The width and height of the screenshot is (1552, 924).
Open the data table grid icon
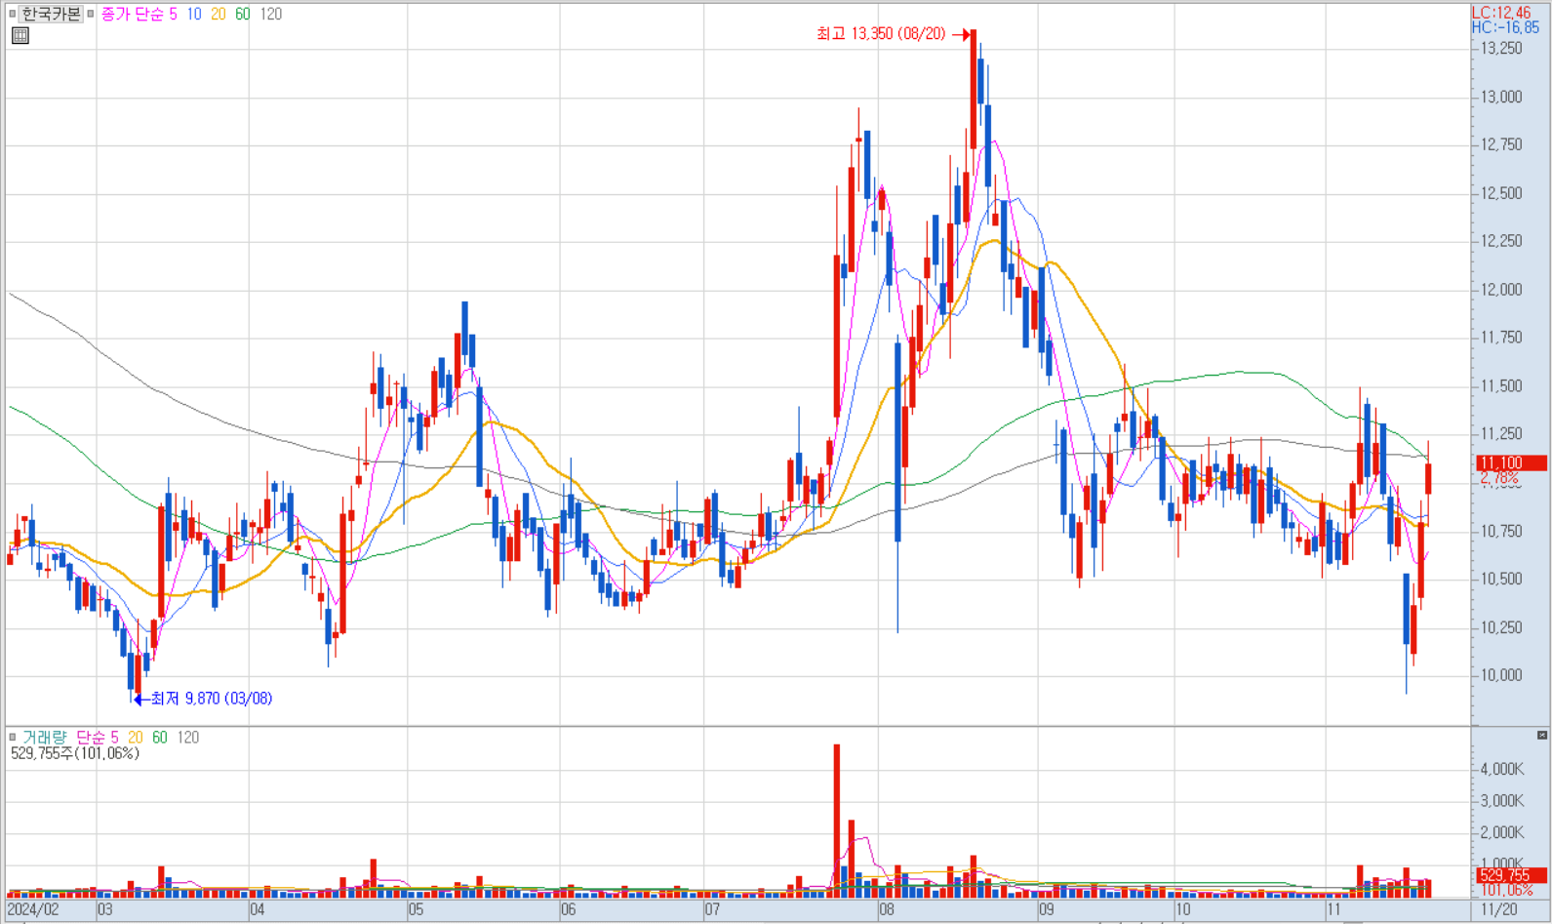(20, 36)
